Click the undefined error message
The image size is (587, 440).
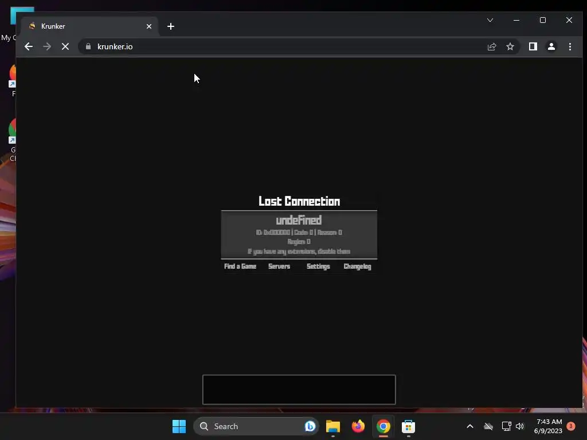(299, 220)
